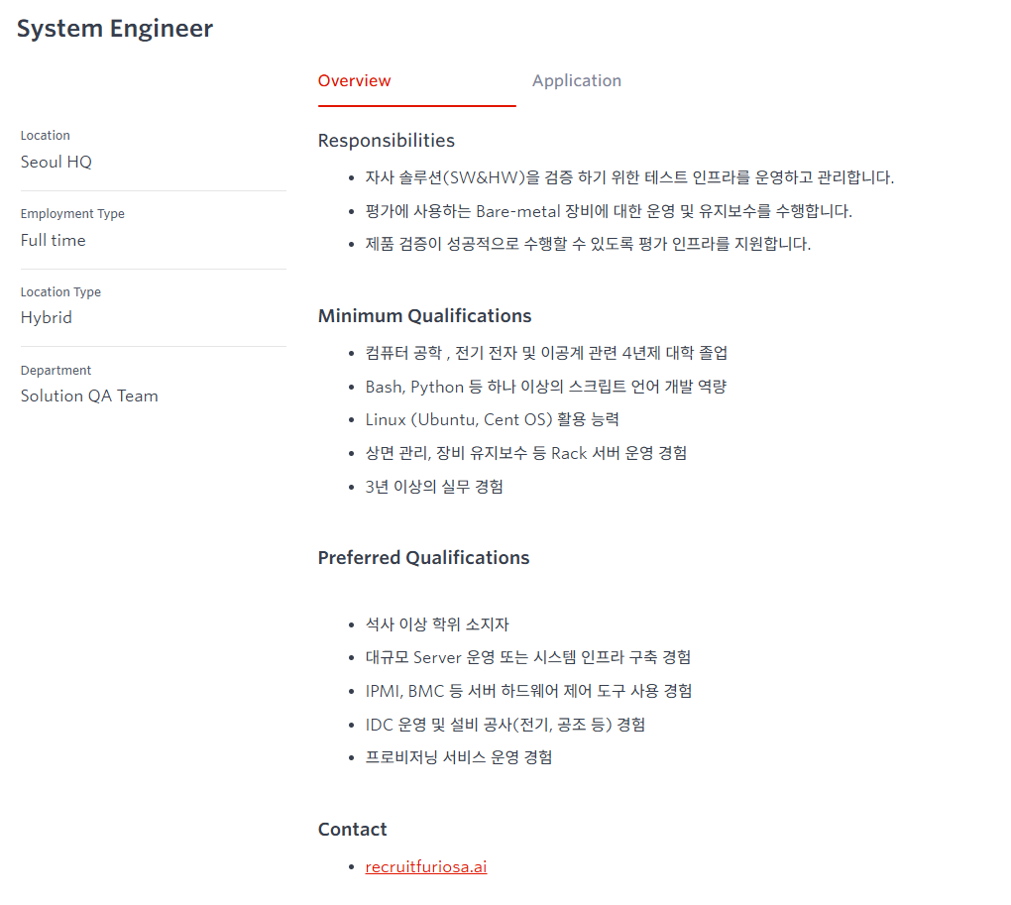
Task: Click the IPMI, BMC preferred qualification line
Action: (x=528, y=691)
